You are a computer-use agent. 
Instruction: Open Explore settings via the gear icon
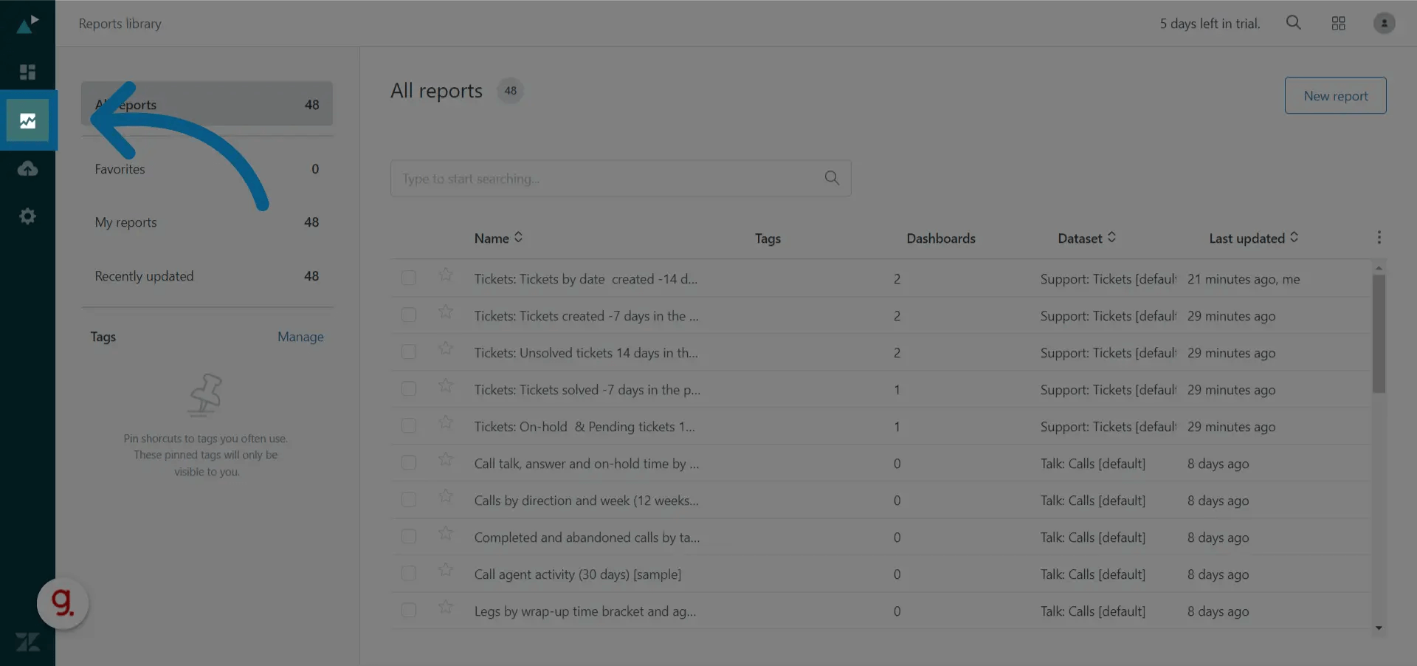click(27, 216)
